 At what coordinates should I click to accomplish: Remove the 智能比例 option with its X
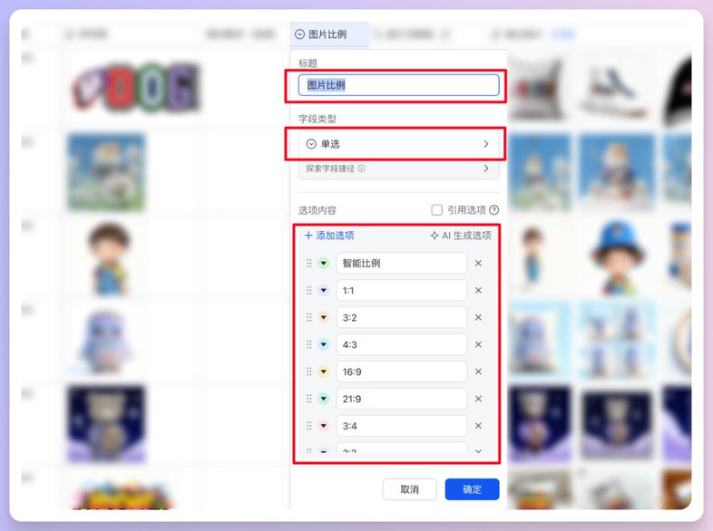click(478, 263)
